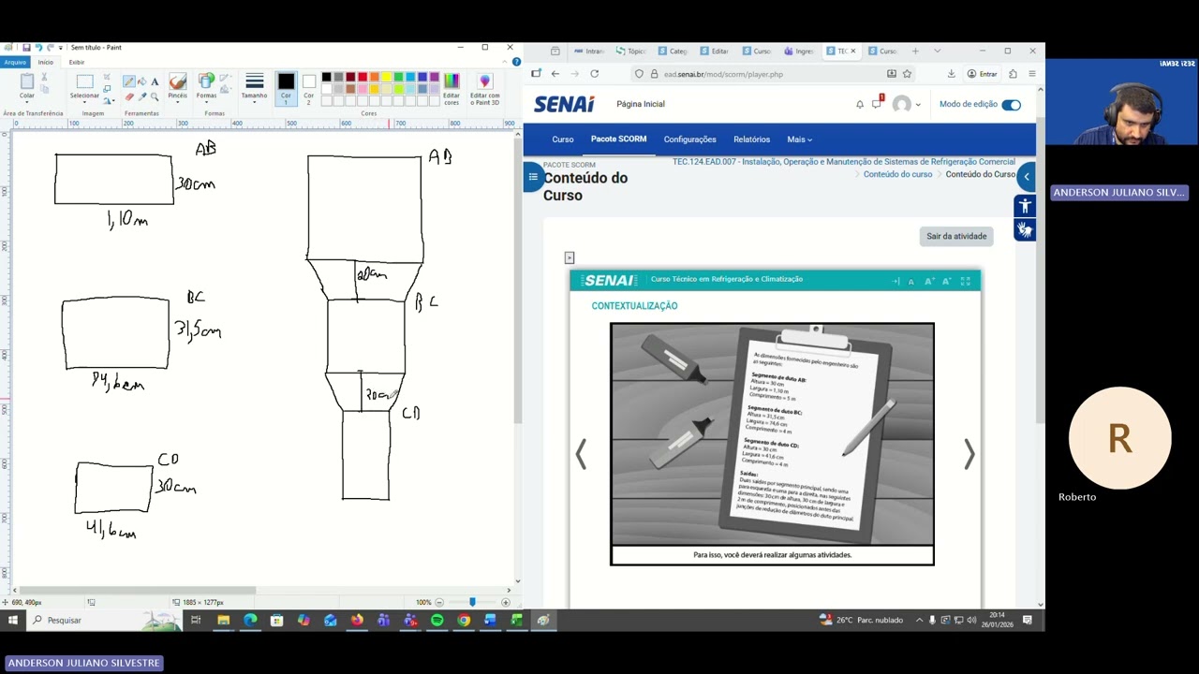The image size is (1199, 674).
Task: Open Firefox list all tabs chevron
Action: click(938, 51)
